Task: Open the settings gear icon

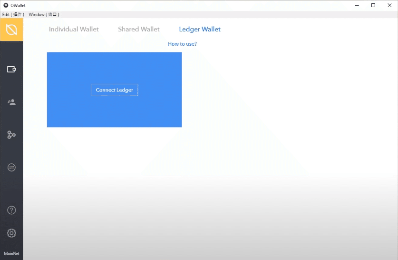Action: coord(11,233)
